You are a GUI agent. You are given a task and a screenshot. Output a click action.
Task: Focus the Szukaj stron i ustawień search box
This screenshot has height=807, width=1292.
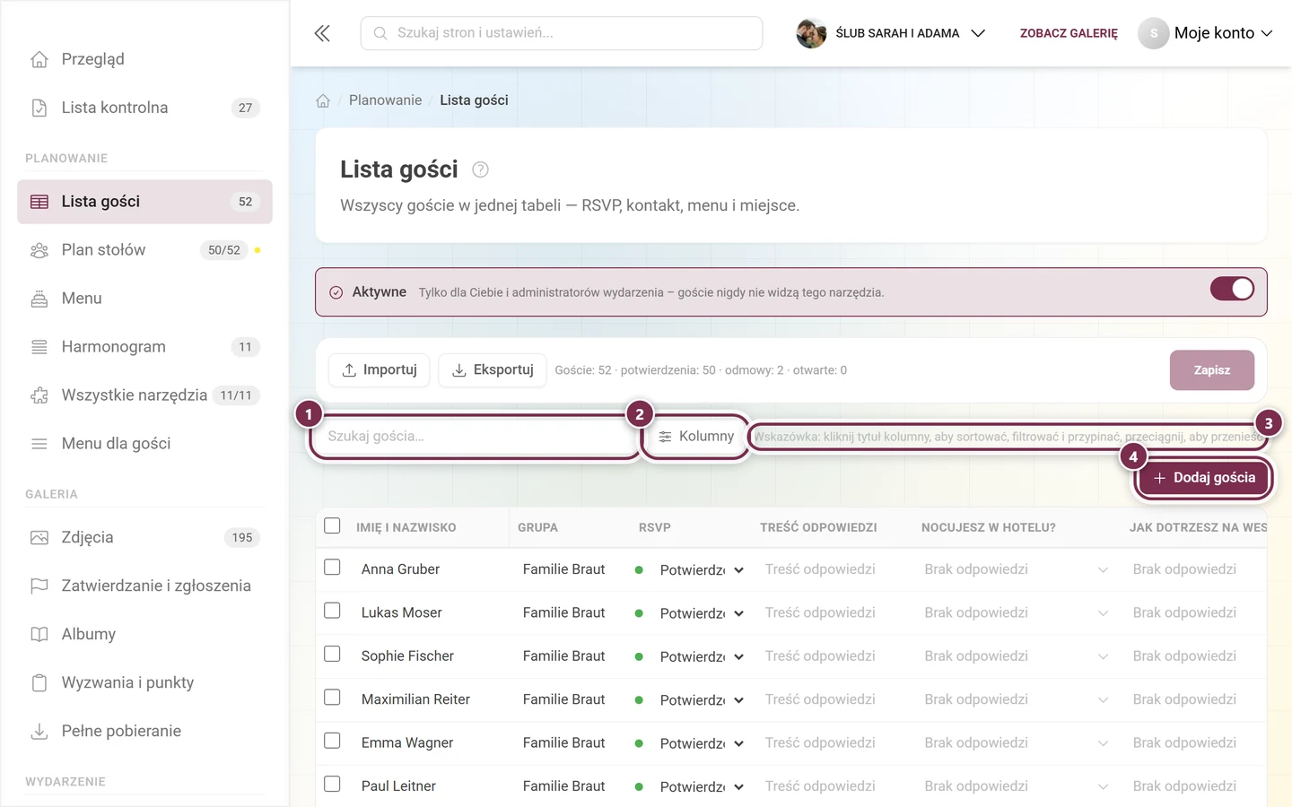tap(562, 33)
